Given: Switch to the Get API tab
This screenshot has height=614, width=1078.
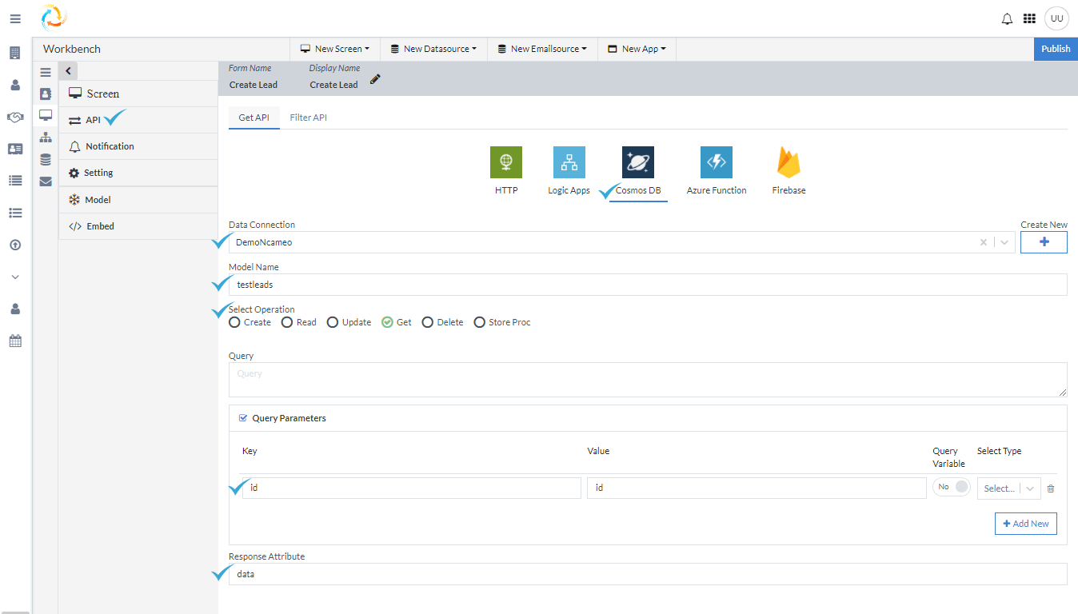Looking at the screenshot, I should click(x=254, y=118).
